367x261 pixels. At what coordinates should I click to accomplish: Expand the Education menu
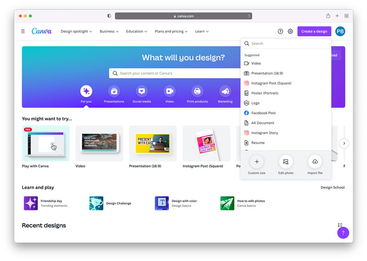pos(136,31)
